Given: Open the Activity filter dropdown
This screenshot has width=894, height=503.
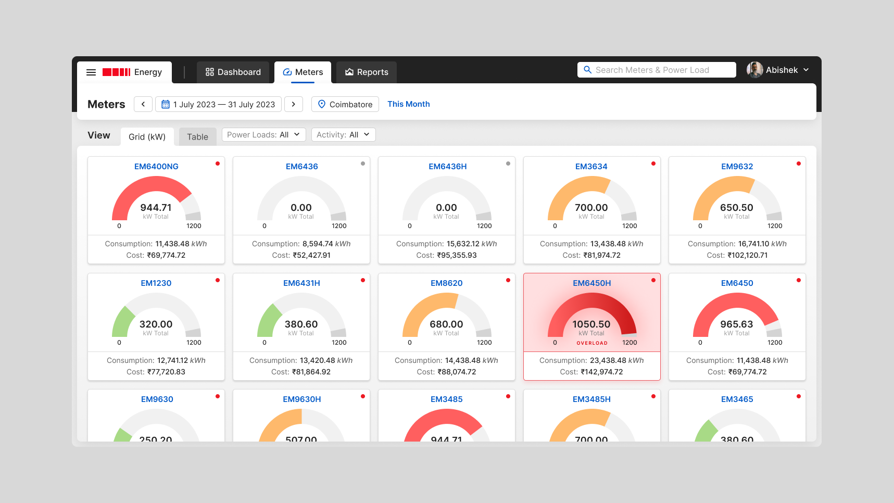Looking at the screenshot, I should pyautogui.click(x=343, y=134).
